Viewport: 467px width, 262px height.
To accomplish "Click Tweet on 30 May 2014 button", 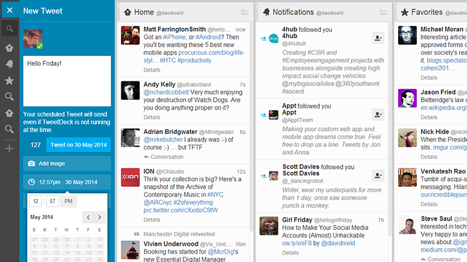I will click(78, 145).
